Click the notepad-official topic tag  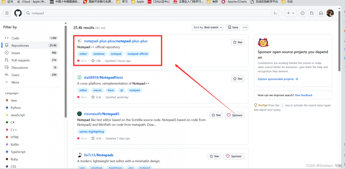click(138, 54)
